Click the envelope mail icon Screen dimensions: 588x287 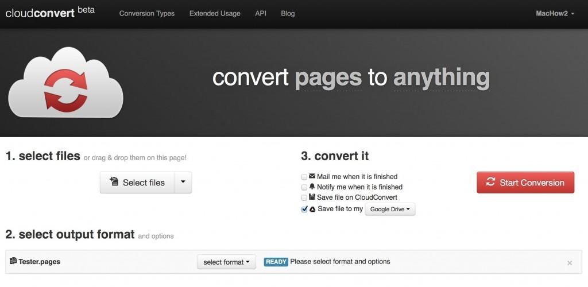(312, 176)
